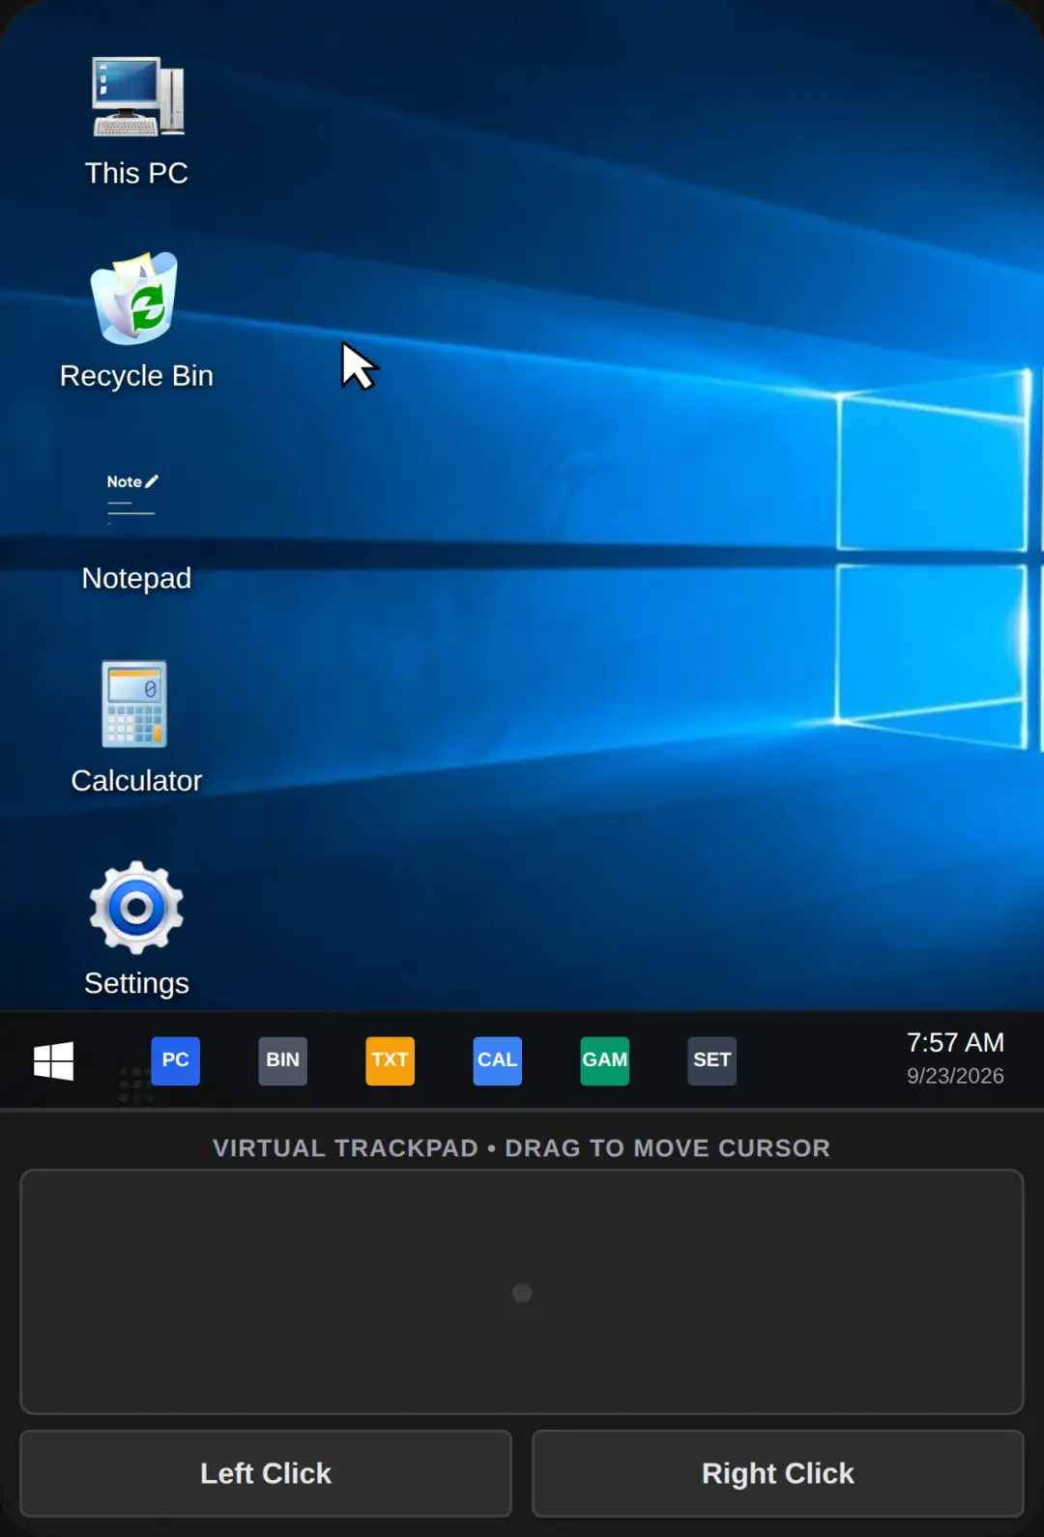The height and width of the screenshot is (1537, 1044).
Task: Click the Left Click button
Action: coord(266,1473)
